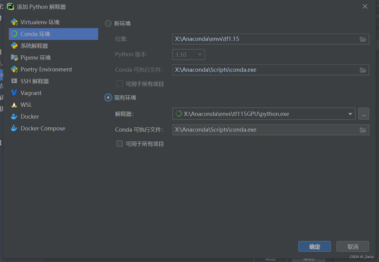
Task: Select the Virtualenv environment icon
Action: point(14,22)
